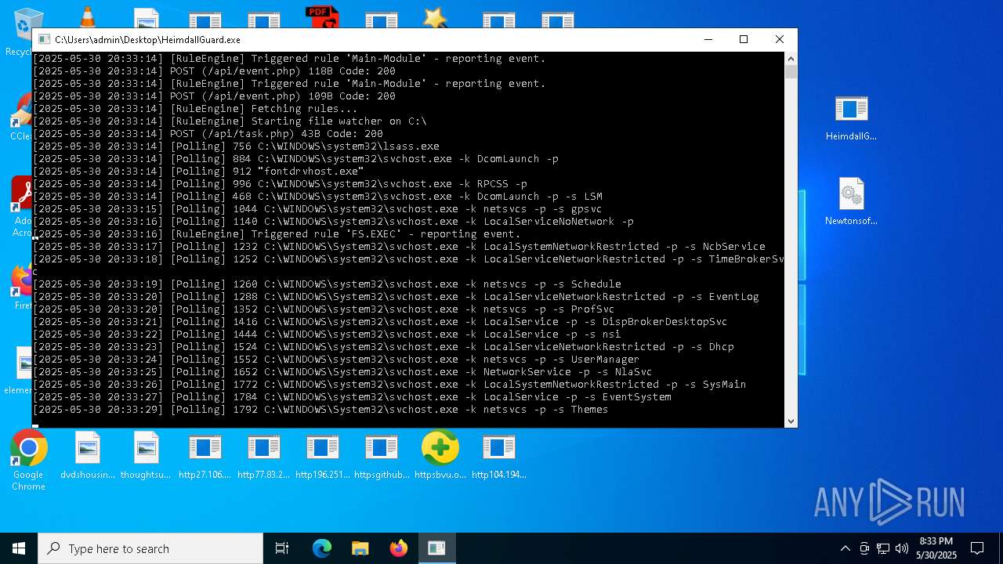Minimize the HeimdallGuard console window
The image size is (1003, 564).
[708, 39]
